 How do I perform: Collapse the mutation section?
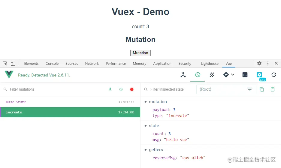pyautogui.click(x=146, y=102)
